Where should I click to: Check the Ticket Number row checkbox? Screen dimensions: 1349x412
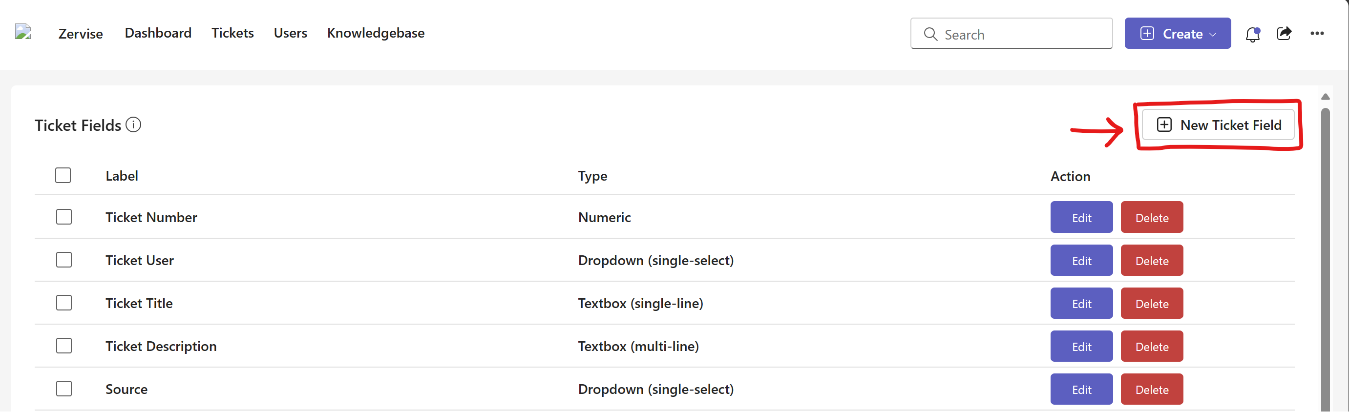click(x=64, y=217)
